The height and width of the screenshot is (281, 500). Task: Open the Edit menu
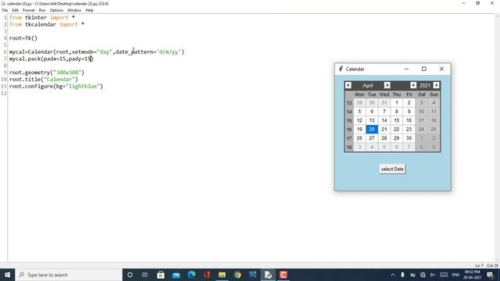pyautogui.click(x=15, y=10)
